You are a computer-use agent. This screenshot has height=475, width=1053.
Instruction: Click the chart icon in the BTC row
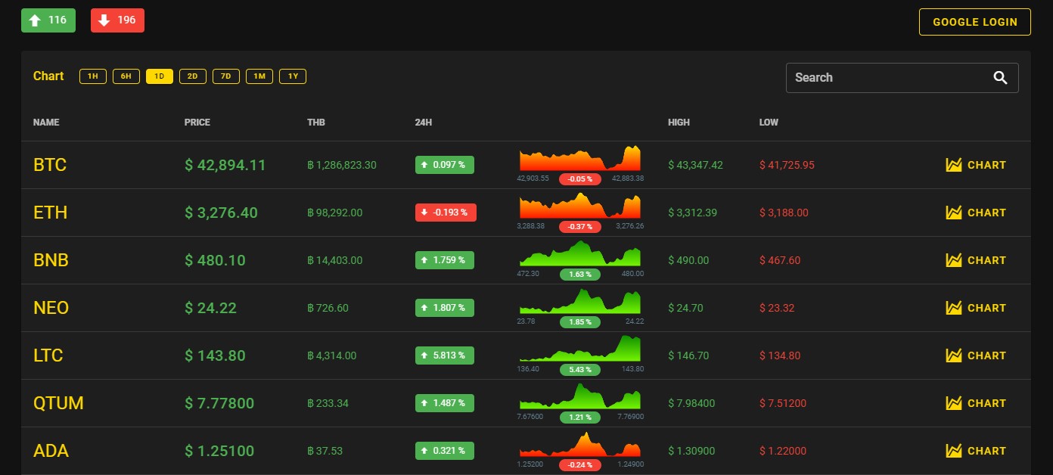click(x=954, y=165)
